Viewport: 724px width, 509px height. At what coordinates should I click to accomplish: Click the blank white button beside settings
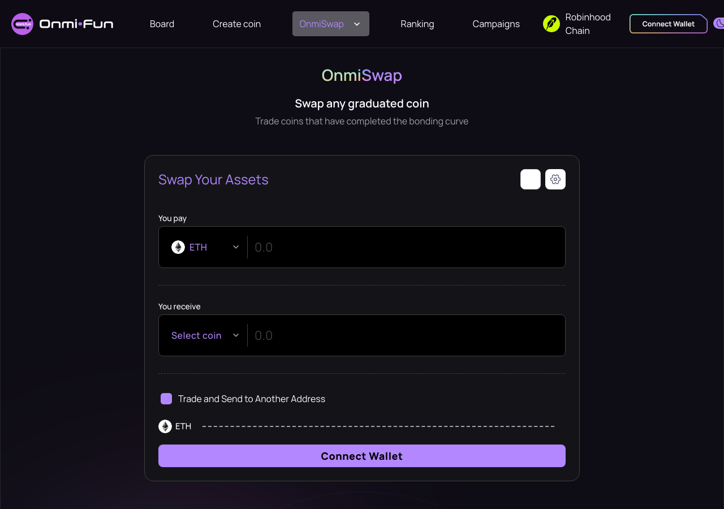(x=531, y=179)
